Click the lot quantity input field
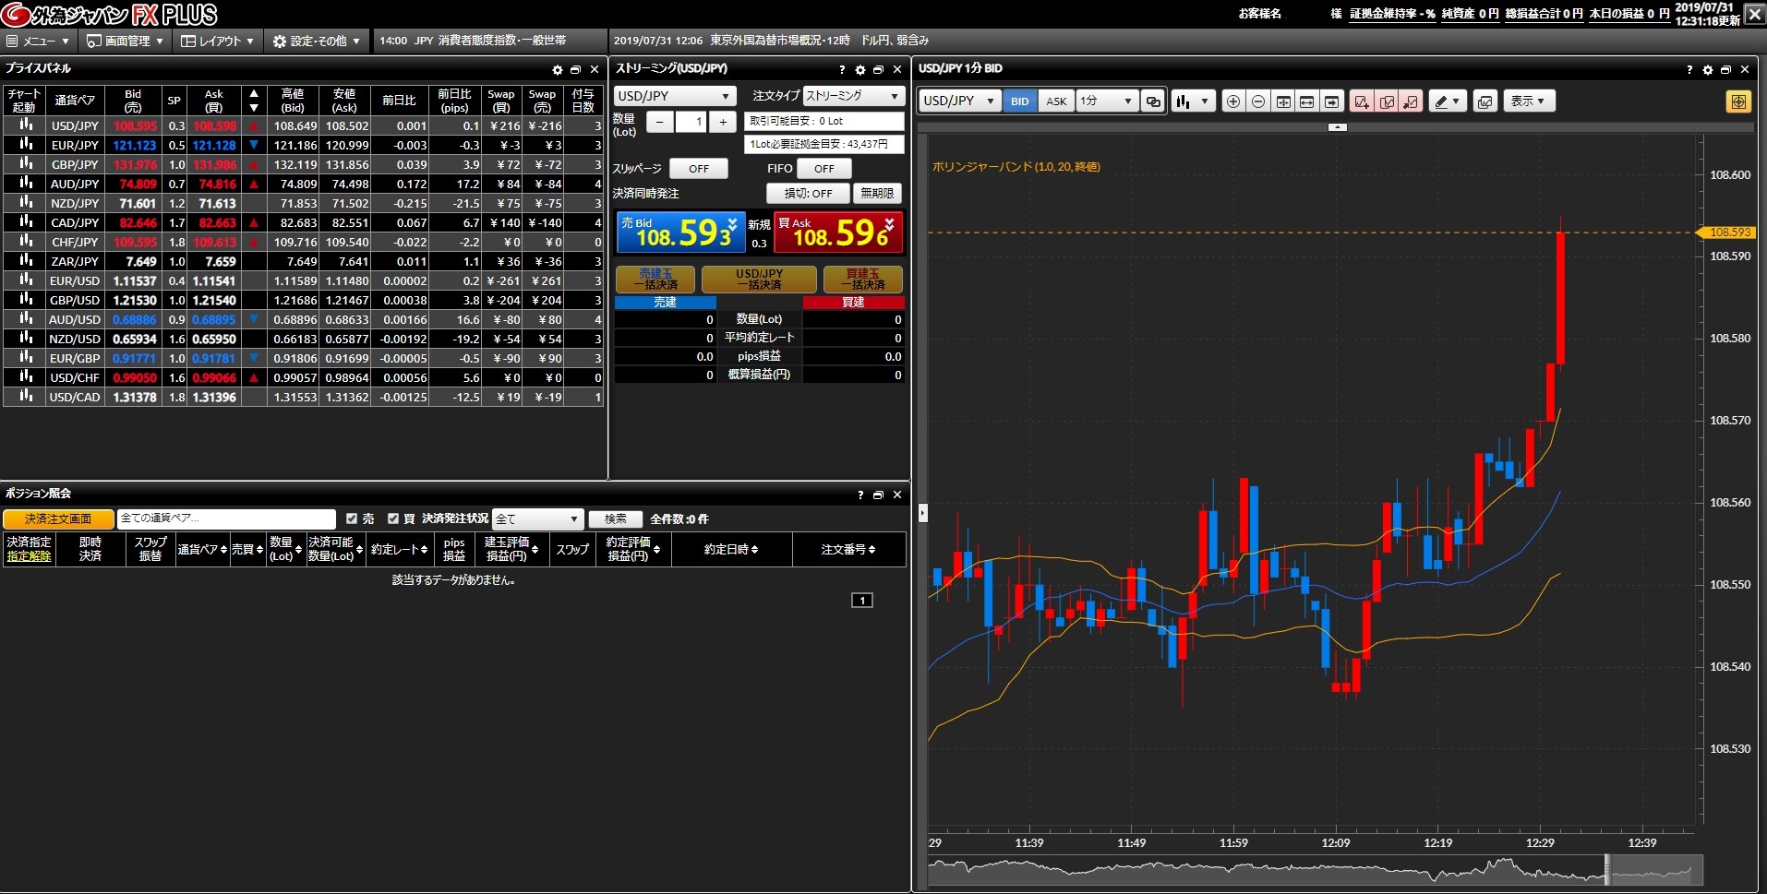This screenshot has width=1767, height=894. (691, 122)
